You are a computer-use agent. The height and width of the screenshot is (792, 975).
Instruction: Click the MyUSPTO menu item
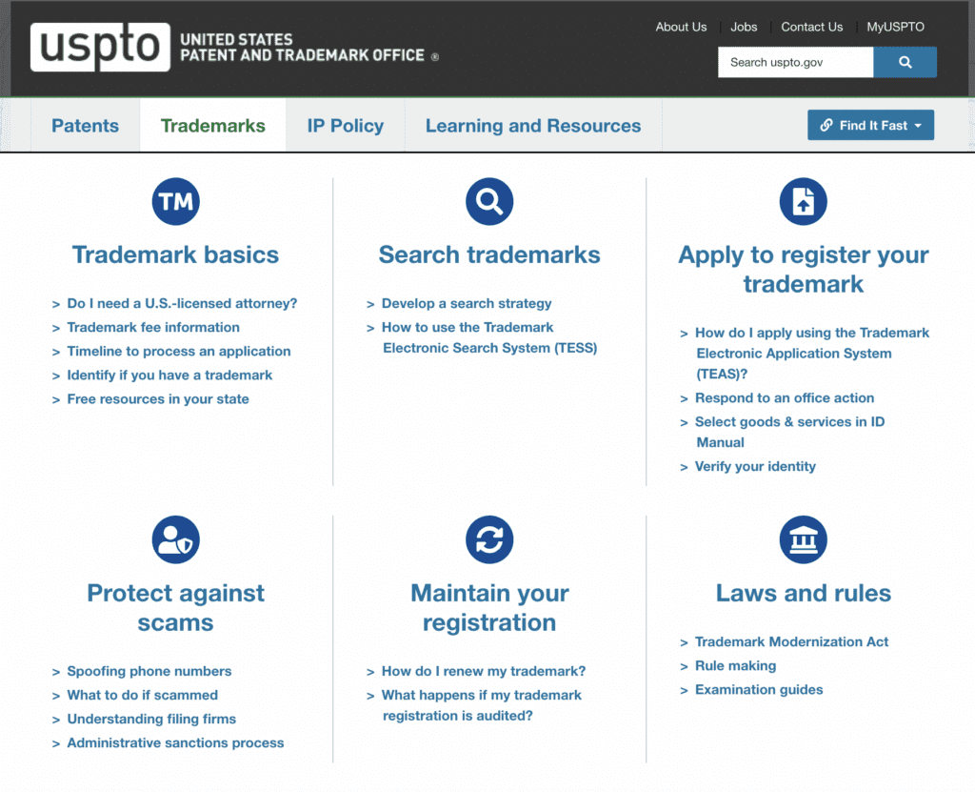(x=894, y=27)
